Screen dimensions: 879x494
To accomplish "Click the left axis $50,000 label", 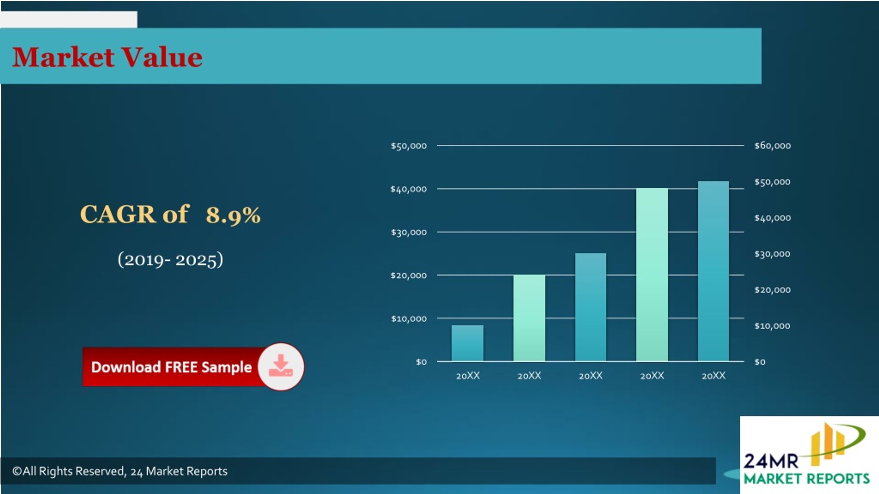I will 409,146.
